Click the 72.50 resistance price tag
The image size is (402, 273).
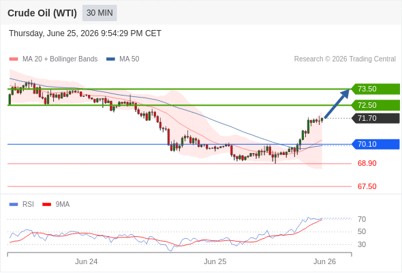coord(375,105)
